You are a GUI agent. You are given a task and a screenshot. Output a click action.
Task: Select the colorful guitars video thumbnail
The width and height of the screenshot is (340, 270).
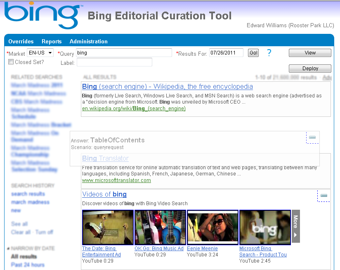[160, 227]
